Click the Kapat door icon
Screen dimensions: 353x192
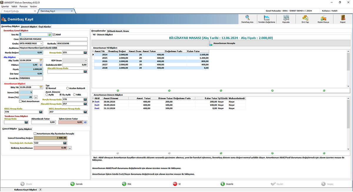click(342, 19)
